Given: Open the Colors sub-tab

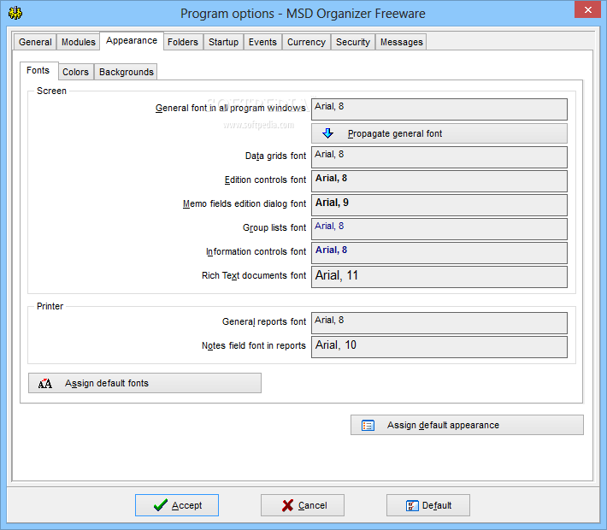Looking at the screenshot, I should point(75,72).
